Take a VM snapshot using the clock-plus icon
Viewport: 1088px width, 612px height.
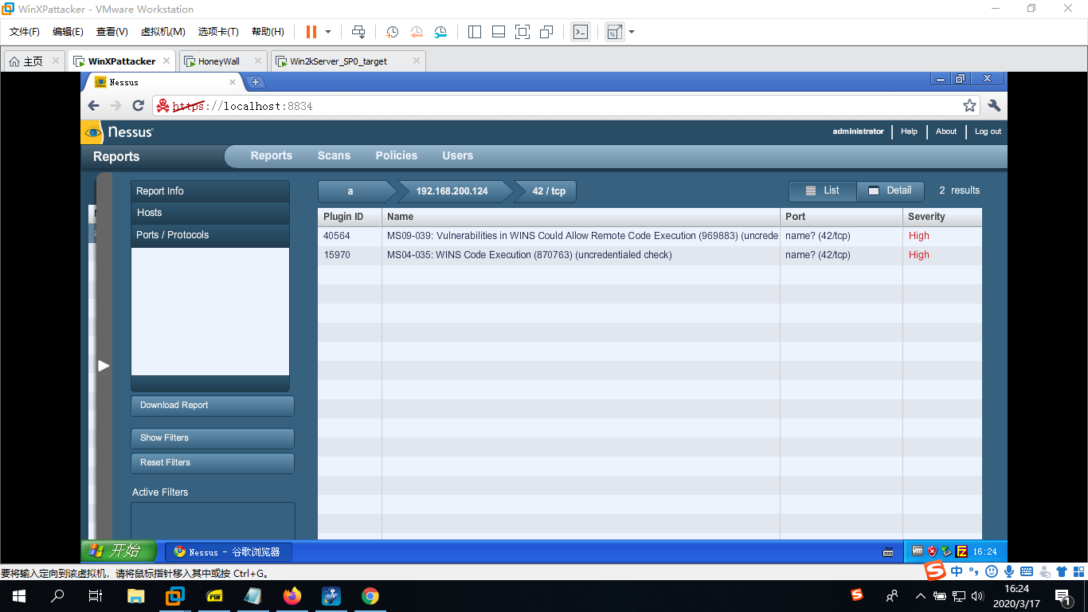click(x=392, y=32)
